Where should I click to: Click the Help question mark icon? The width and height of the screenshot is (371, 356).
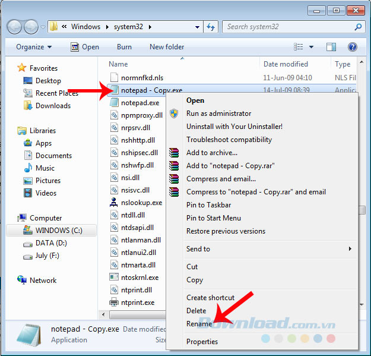tap(353, 47)
